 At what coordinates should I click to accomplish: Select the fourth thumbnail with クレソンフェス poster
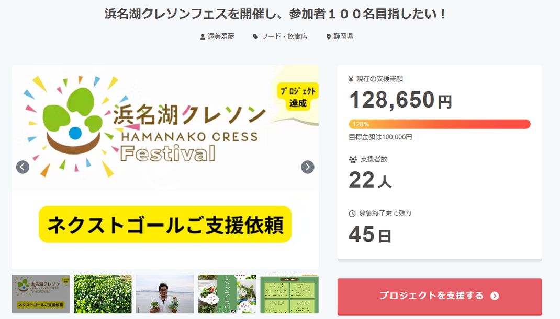pyautogui.click(x=227, y=294)
